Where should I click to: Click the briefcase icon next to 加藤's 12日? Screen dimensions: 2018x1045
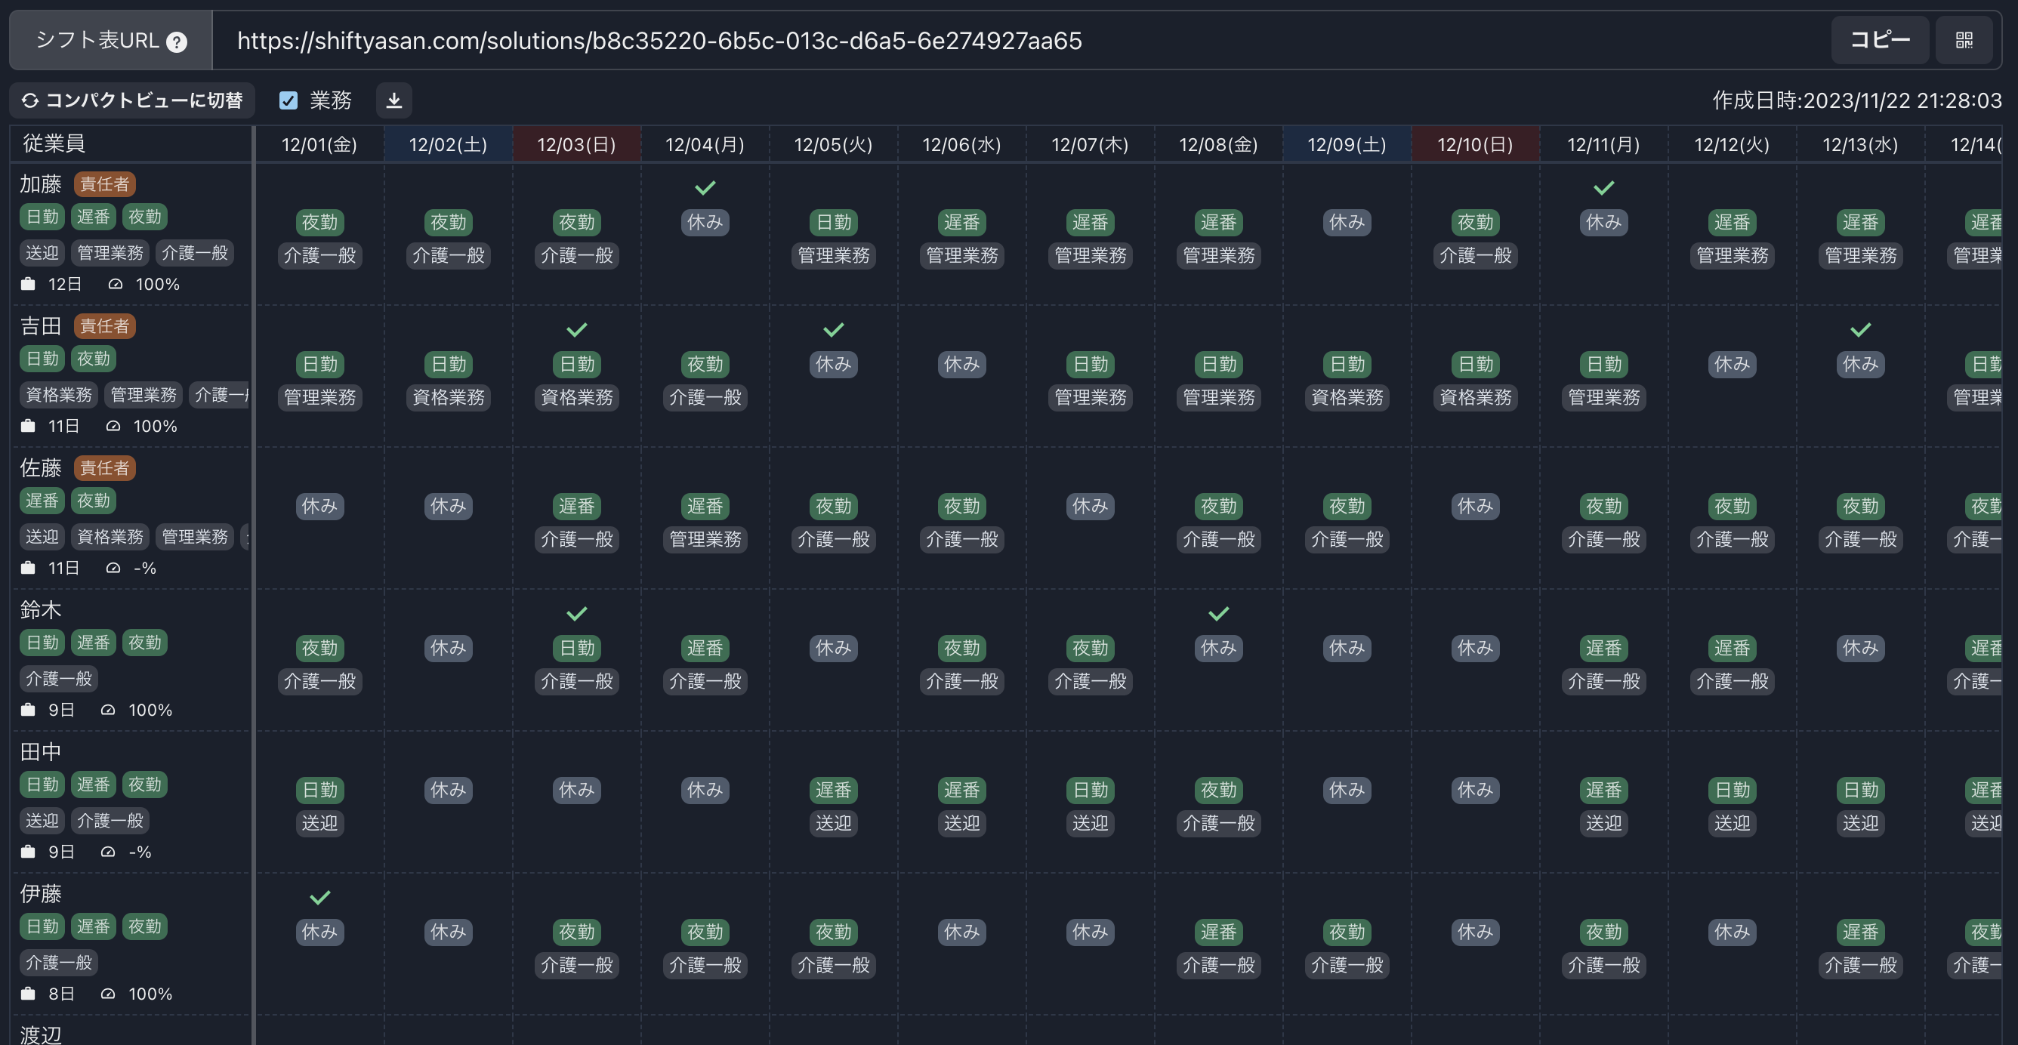(x=28, y=284)
